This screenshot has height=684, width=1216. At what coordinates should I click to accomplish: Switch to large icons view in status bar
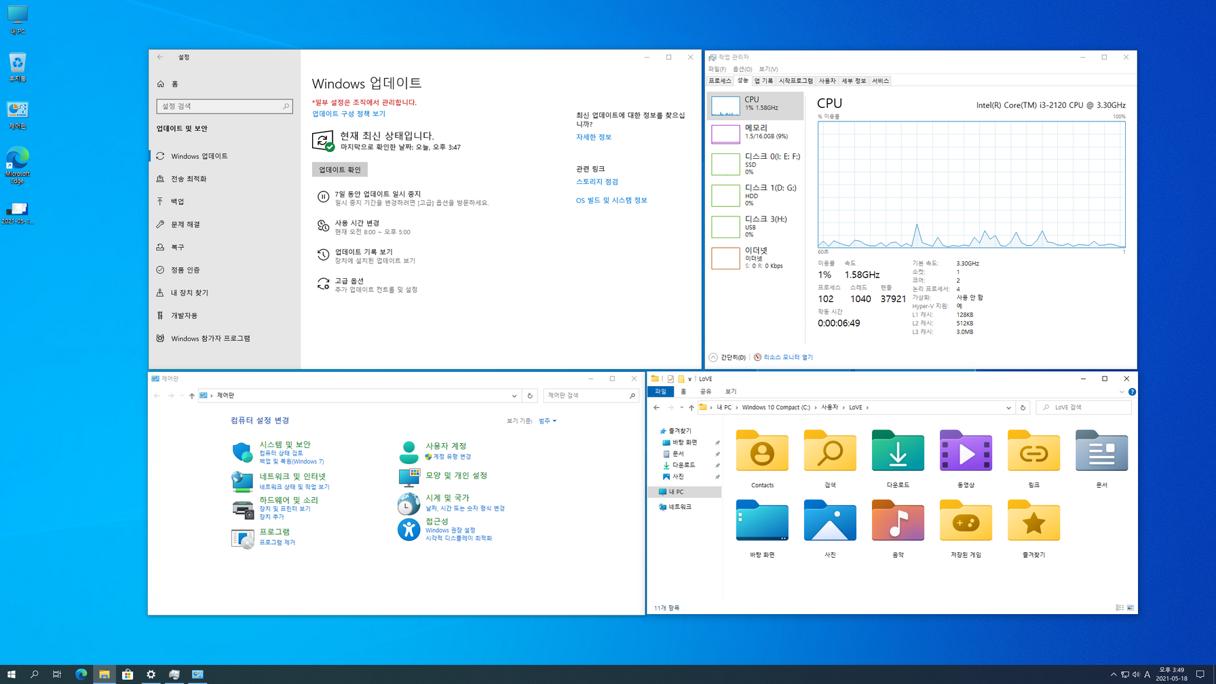pyautogui.click(x=1130, y=608)
